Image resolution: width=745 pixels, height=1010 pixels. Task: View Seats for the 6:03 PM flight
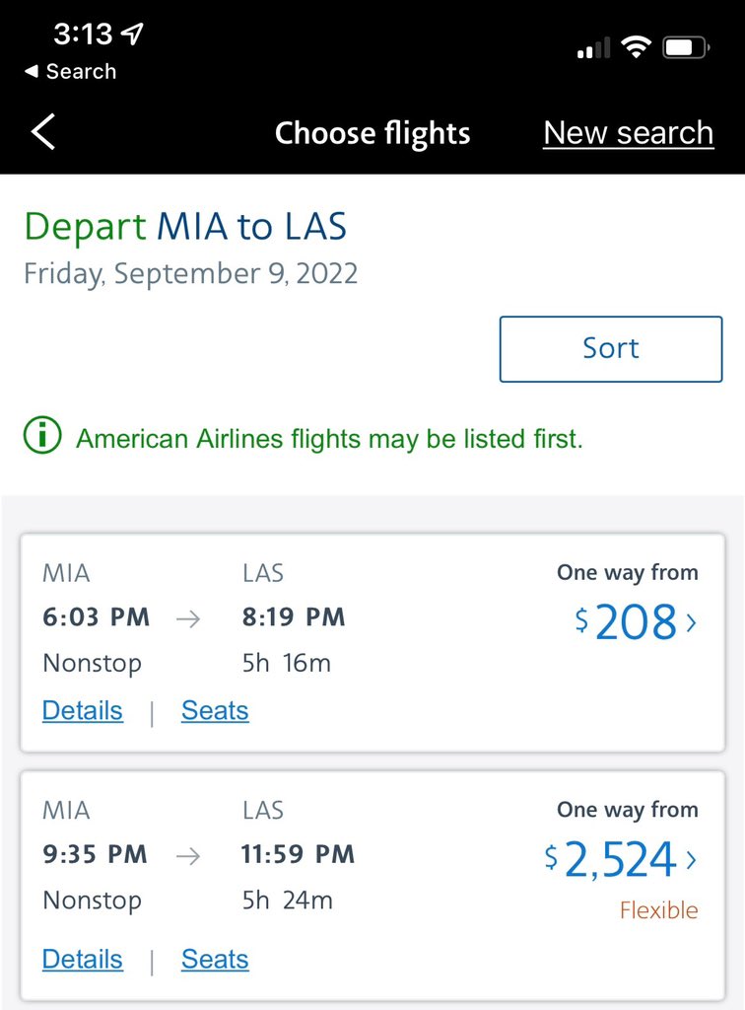coord(215,711)
